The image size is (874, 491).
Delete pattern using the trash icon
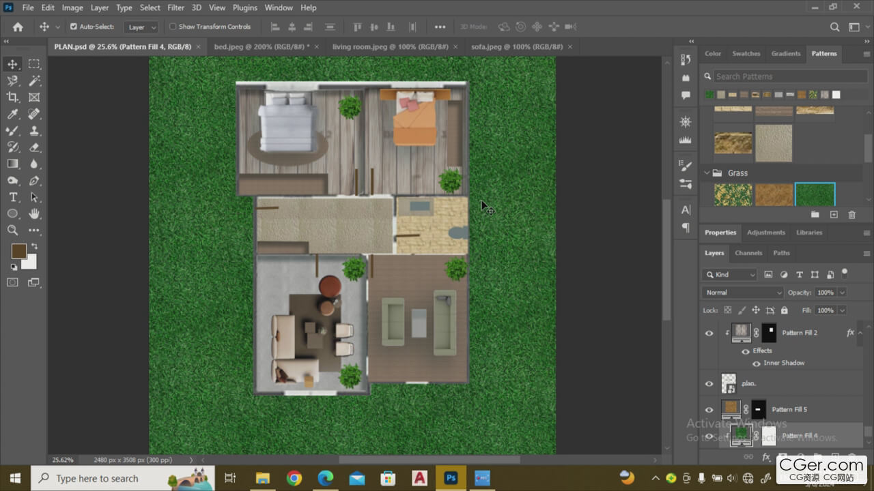[851, 215]
